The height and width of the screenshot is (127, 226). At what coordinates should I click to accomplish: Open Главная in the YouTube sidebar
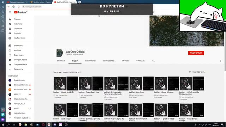[17, 19]
